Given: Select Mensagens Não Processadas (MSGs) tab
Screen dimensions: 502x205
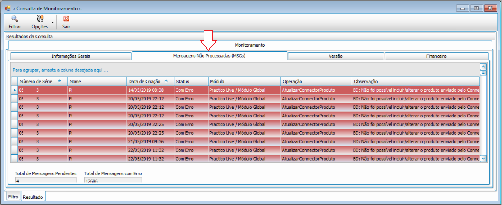Looking at the screenshot, I should (209, 56).
